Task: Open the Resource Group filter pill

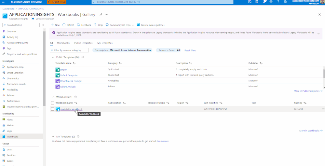Action: point(168,50)
